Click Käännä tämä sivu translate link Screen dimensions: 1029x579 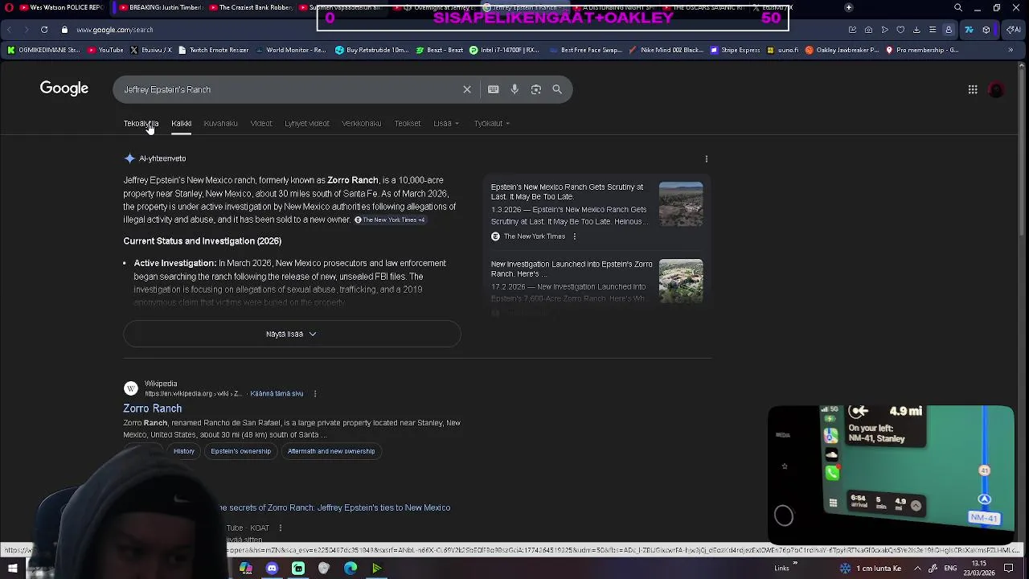277,393
